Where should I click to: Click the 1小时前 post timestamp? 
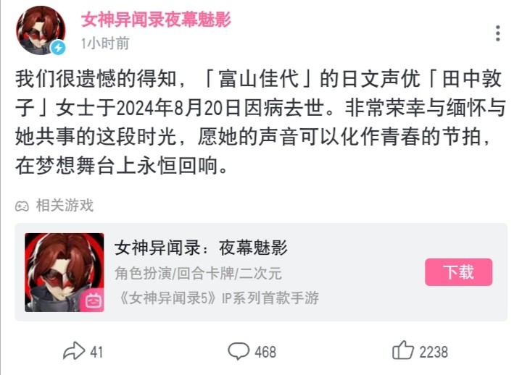105,43
